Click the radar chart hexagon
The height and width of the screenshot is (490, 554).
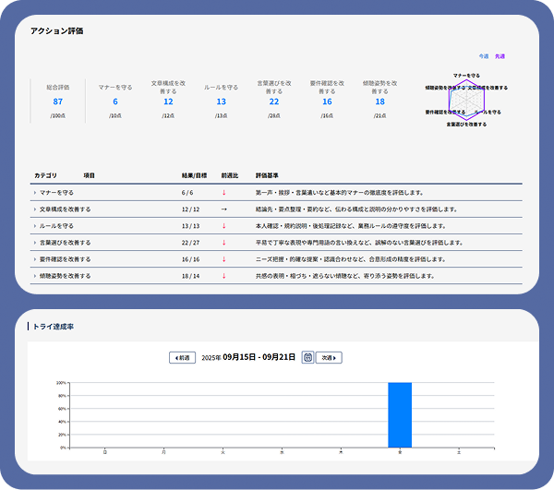pyautogui.click(x=466, y=99)
